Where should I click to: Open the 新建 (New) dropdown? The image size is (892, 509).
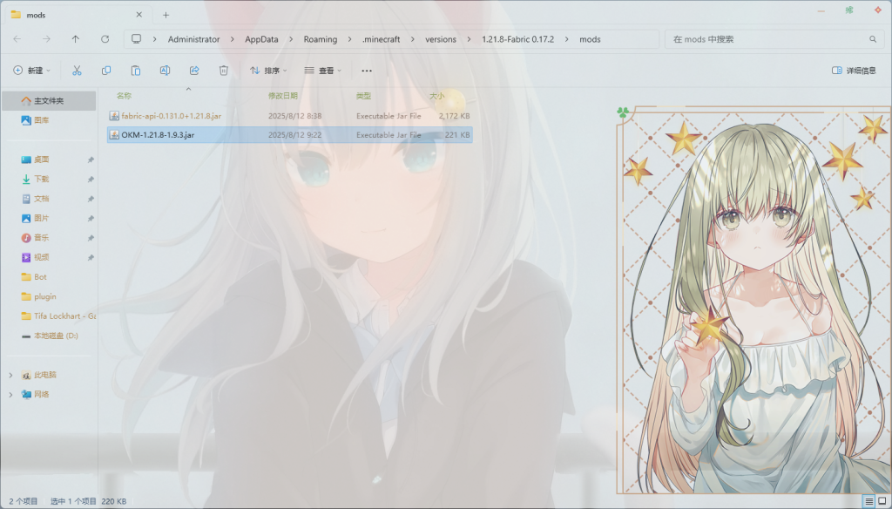point(32,71)
